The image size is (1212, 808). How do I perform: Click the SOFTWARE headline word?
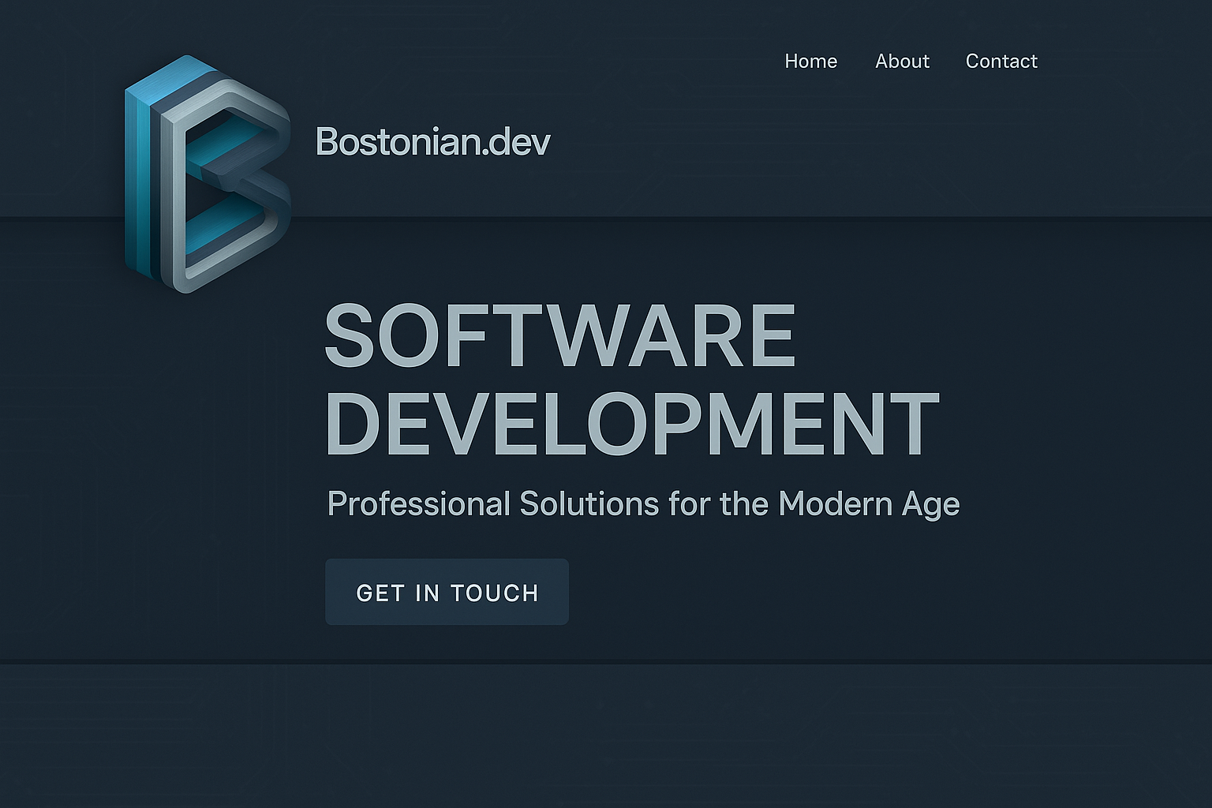click(x=559, y=336)
